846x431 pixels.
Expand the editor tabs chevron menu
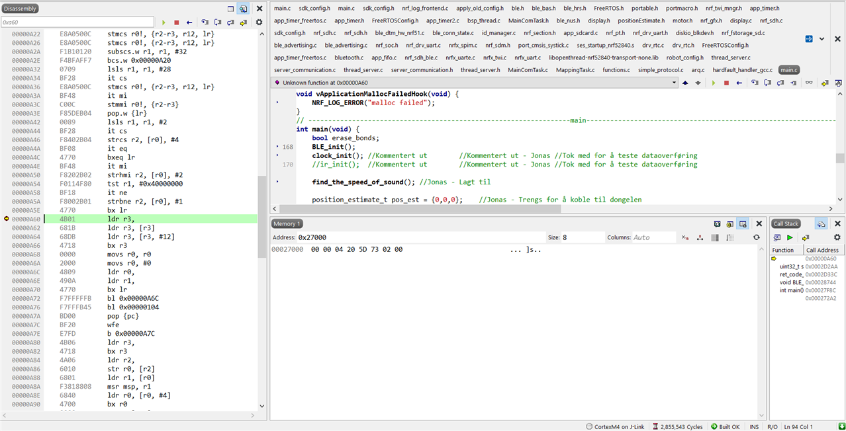click(822, 39)
